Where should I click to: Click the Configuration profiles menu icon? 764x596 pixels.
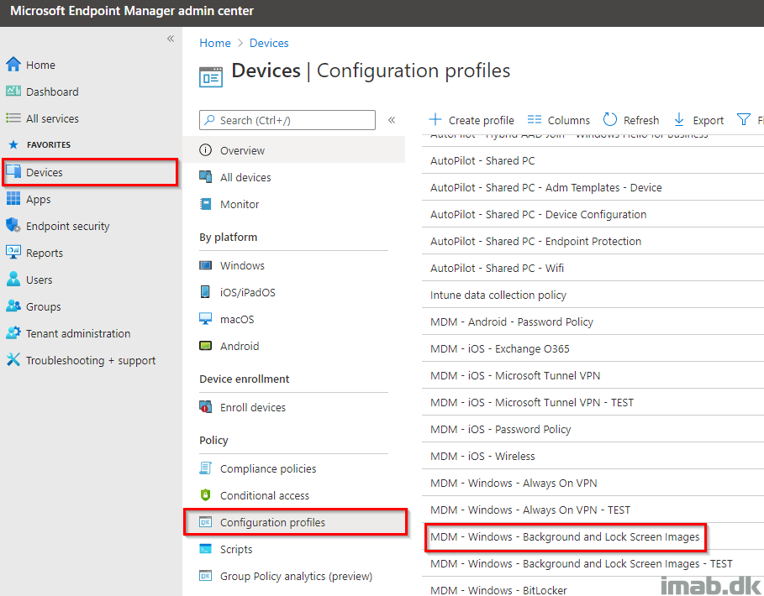pyautogui.click(x=206, y=522)
